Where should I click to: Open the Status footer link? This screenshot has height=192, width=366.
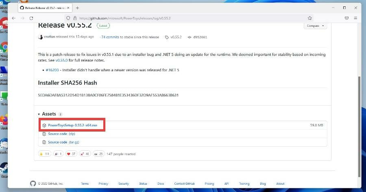tap(143, 183)
